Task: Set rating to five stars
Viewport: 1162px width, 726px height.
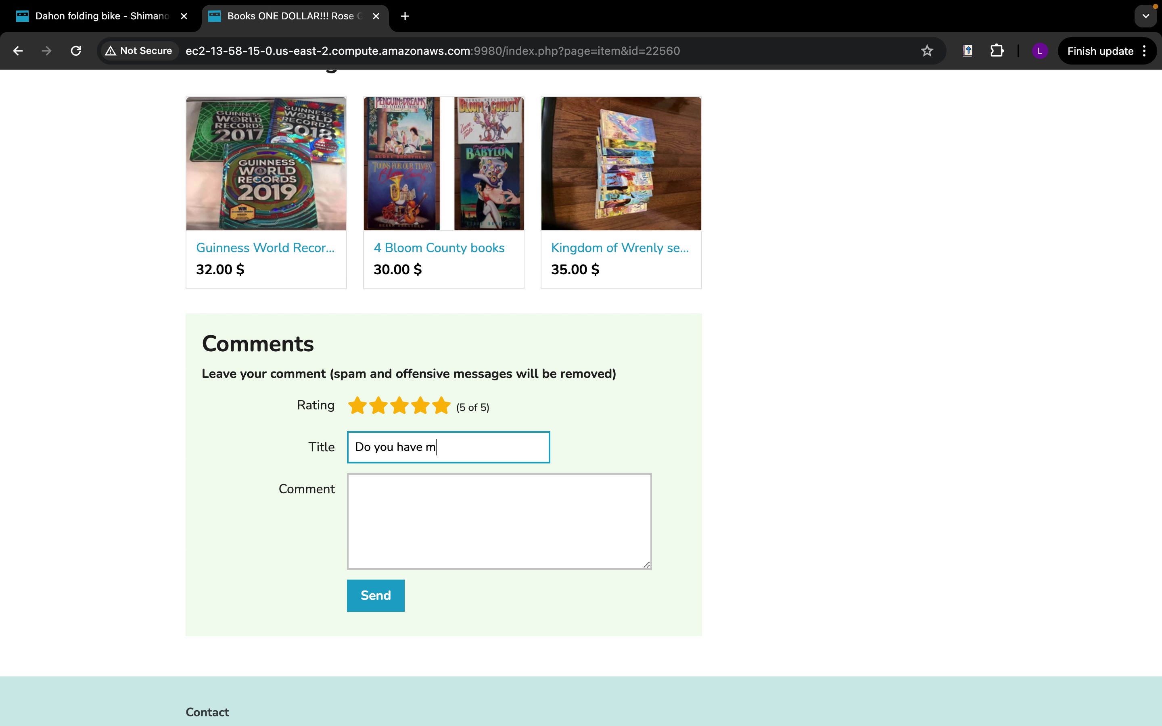Action: tap(441, 406)
